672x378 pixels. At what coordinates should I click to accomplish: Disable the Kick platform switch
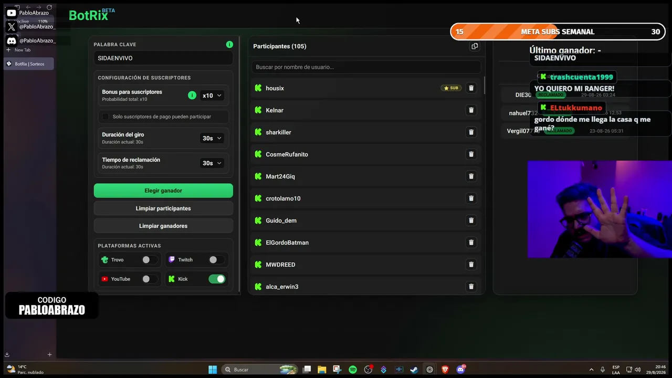[x=217, y=279]
